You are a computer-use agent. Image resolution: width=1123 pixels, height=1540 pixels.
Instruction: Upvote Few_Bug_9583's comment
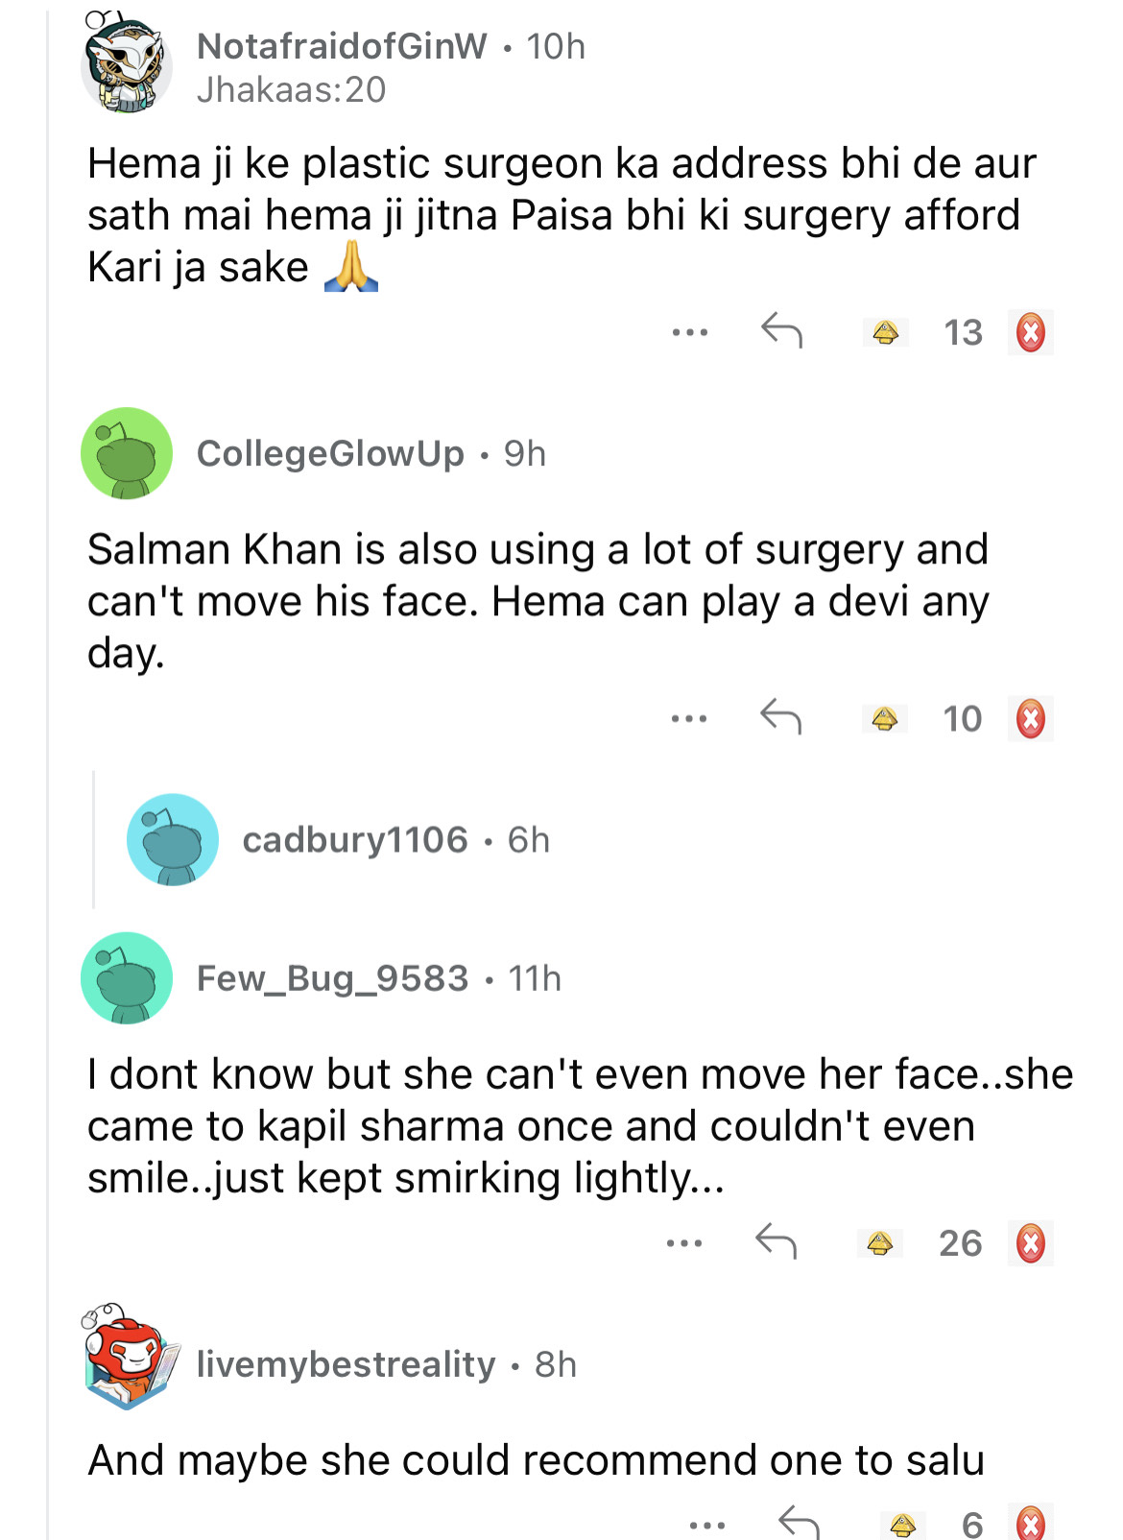pos(880,1244)
